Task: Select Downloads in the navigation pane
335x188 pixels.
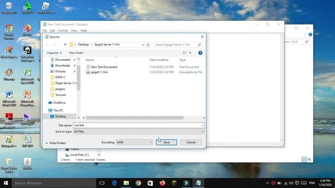Action: coord(62,65)
